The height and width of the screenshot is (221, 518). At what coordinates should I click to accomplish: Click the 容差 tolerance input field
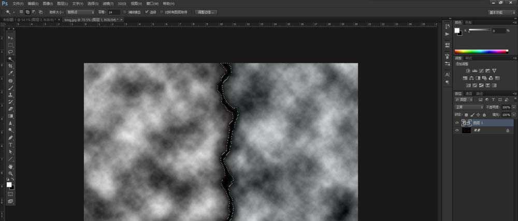[x=113, y=11]
